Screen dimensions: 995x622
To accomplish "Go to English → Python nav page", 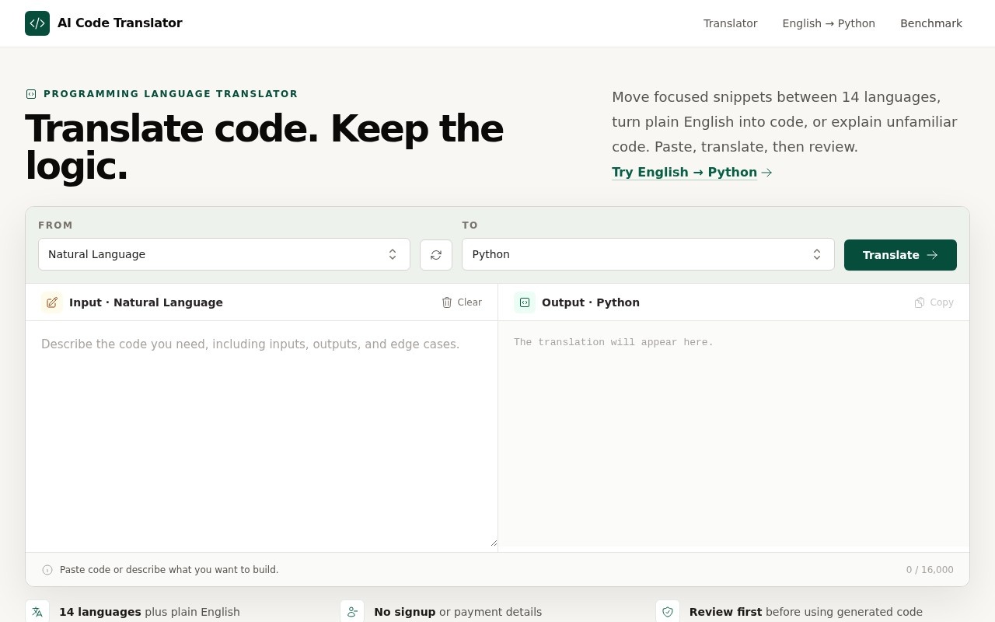I will [x=829, y=23].
